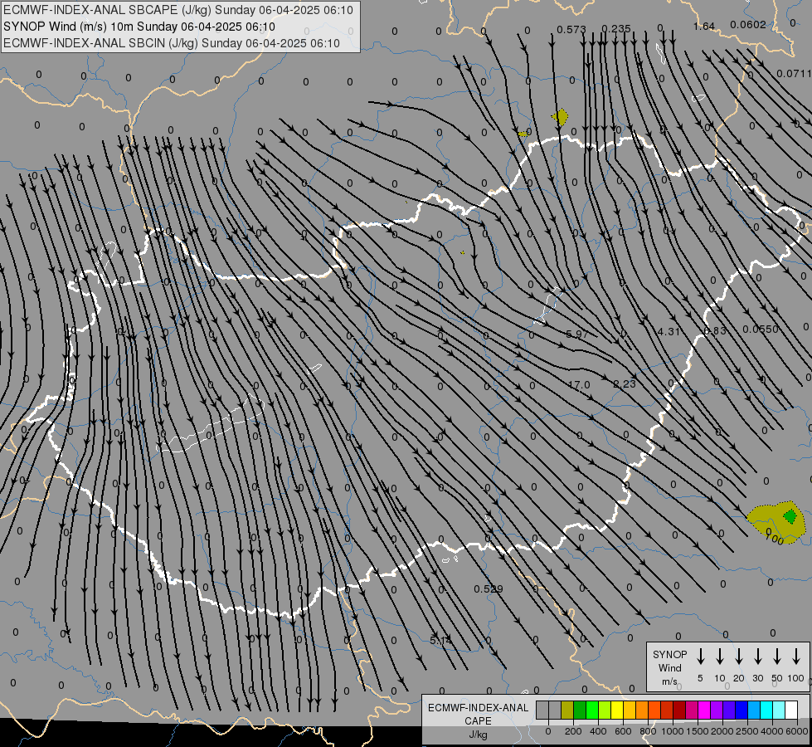Click the 1000 tick label on CAPE scale
This screenshot has width=812, height=747.
673,731
